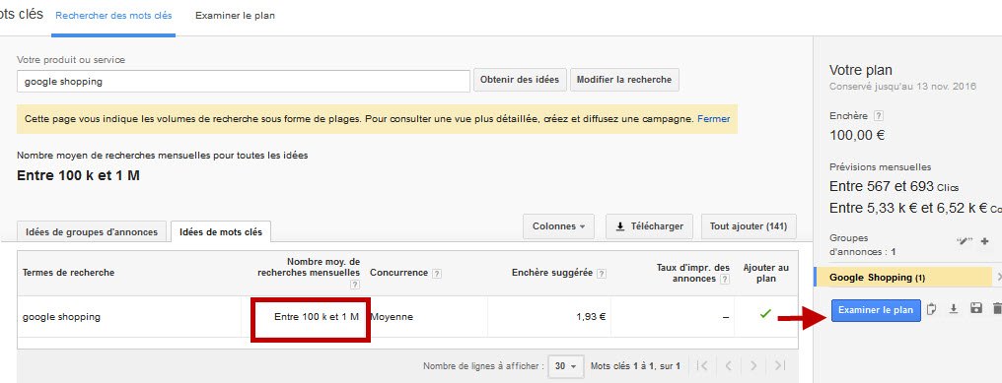Open the Examiner le plan top tab
Image resolution: width=1002 pixels, height=383 pixels.
point(235,16)
